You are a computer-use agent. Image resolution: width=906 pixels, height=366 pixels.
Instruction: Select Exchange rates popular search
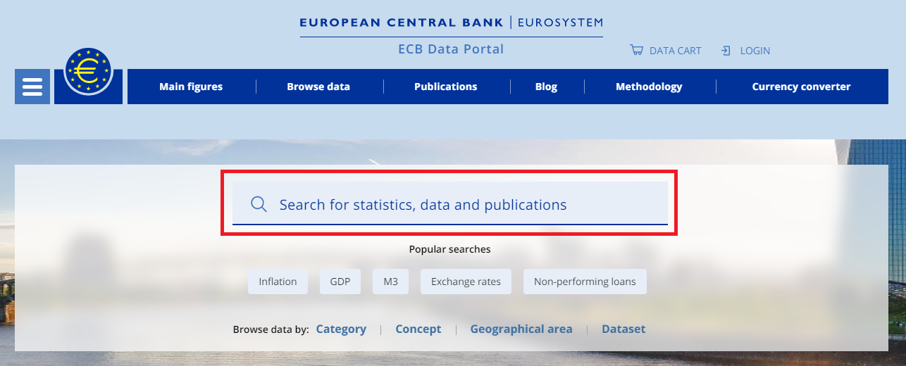tap(466, 282)
